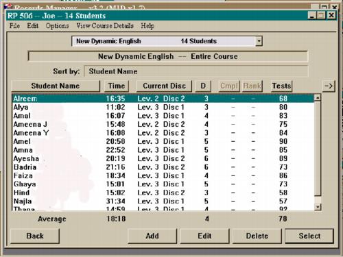343x257 pixels.
Task: Click the New Dynamic English Entire Course banner
Action: click(x=168, y=56)
